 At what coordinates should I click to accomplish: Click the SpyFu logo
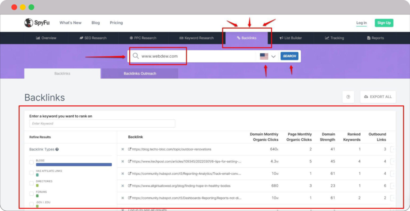[37, 23]
